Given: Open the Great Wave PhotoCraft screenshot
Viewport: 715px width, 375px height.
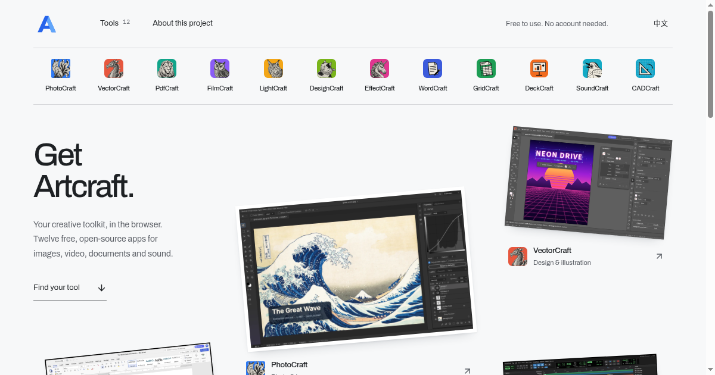Looking at the screenshot, I should click(x=356, y=271).
